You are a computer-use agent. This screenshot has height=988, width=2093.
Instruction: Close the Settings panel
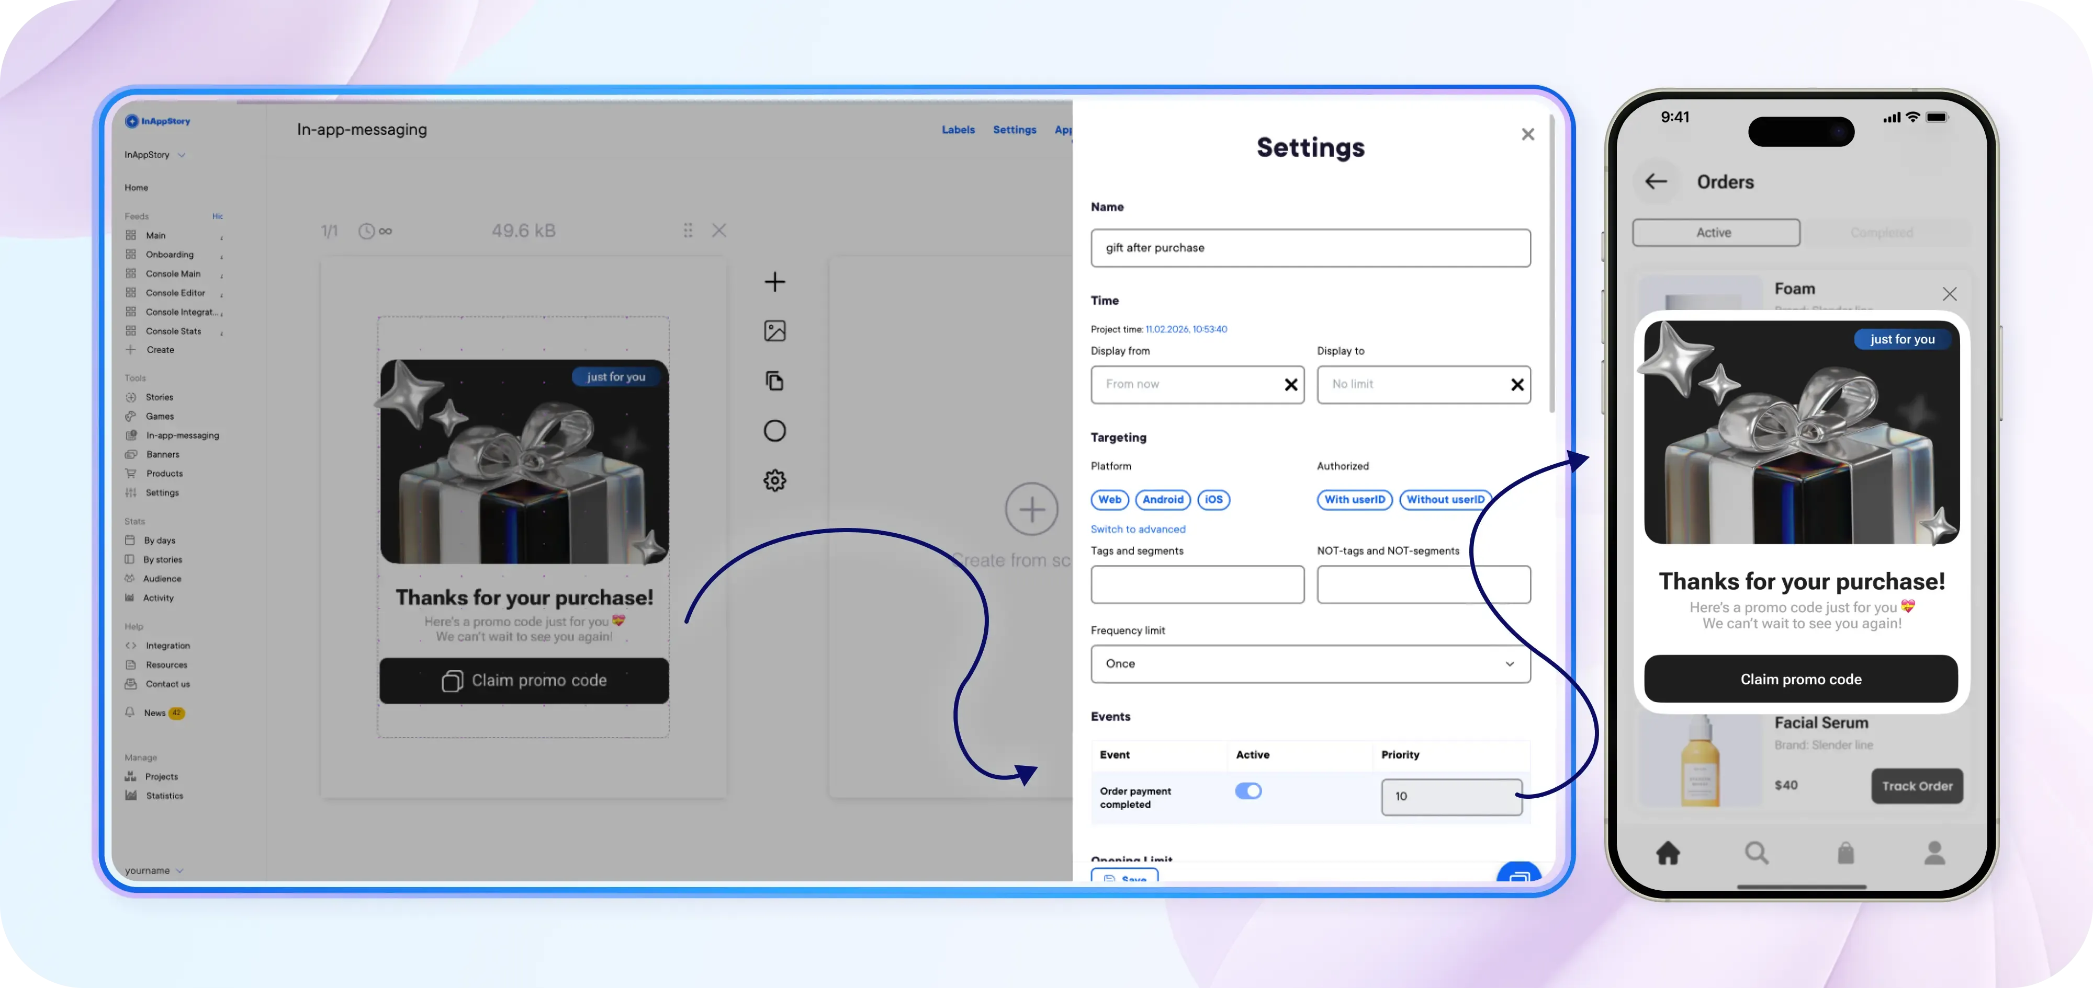[x=1527, y=134]
